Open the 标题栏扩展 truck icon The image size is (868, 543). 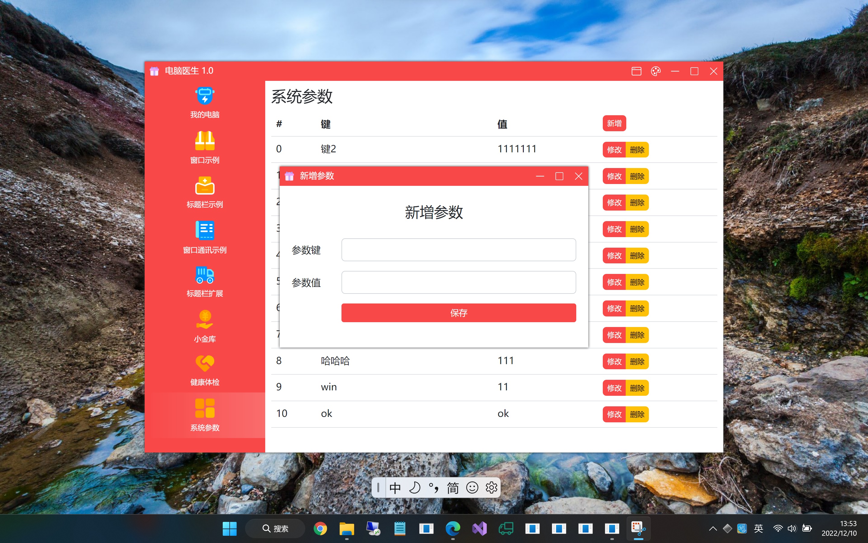(x=204, y=275)
